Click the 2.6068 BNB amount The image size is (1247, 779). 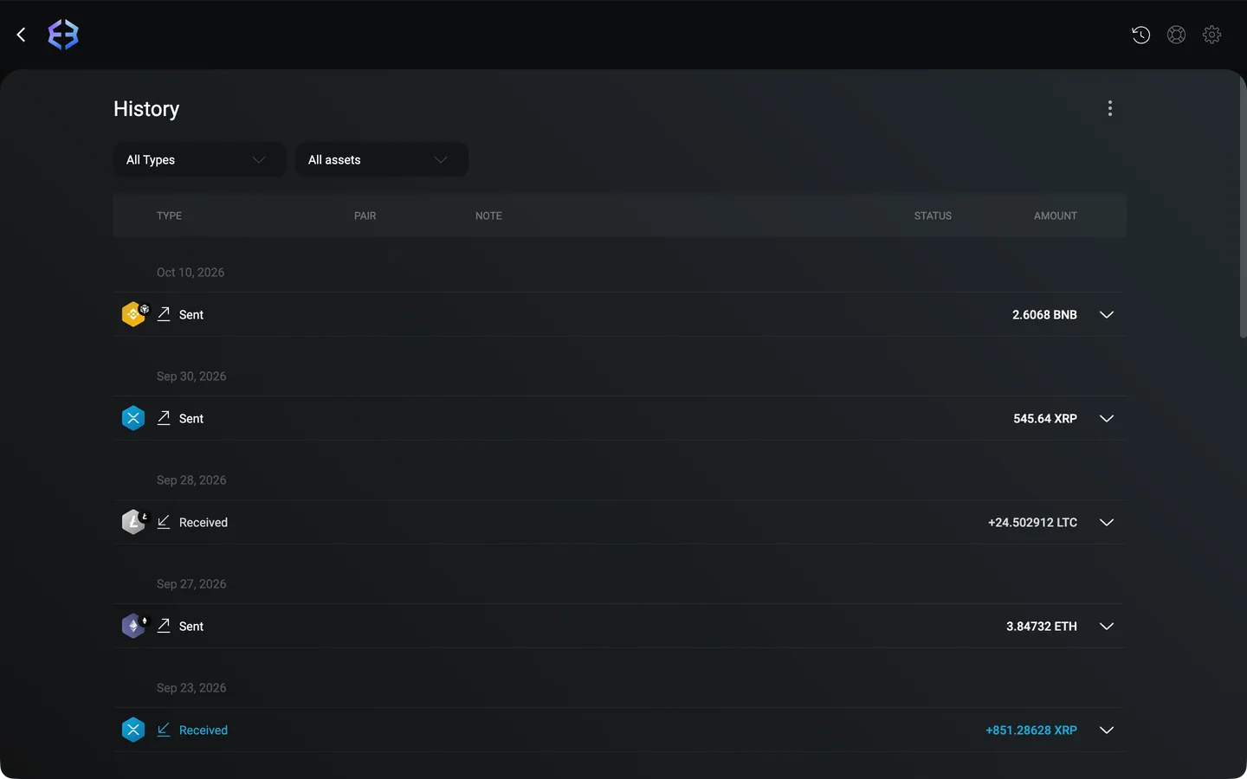coord(1044,314)
